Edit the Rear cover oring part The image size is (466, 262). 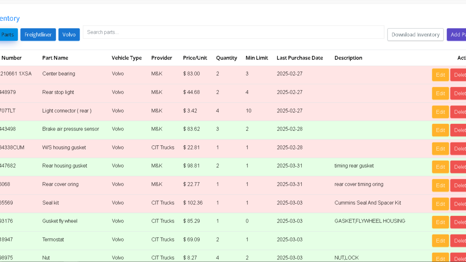[x=440, y=186]
